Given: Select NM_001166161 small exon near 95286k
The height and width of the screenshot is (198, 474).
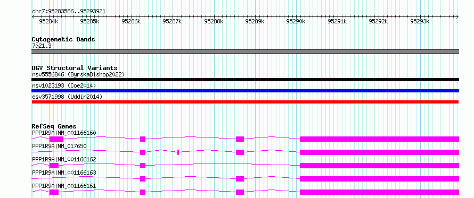Looking at the screenshot, I should 143,192.
